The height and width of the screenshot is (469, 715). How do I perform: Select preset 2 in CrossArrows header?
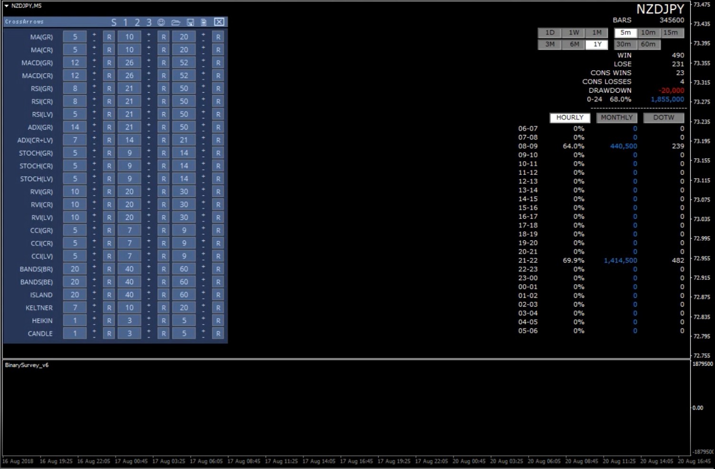[x=137, y=22]
